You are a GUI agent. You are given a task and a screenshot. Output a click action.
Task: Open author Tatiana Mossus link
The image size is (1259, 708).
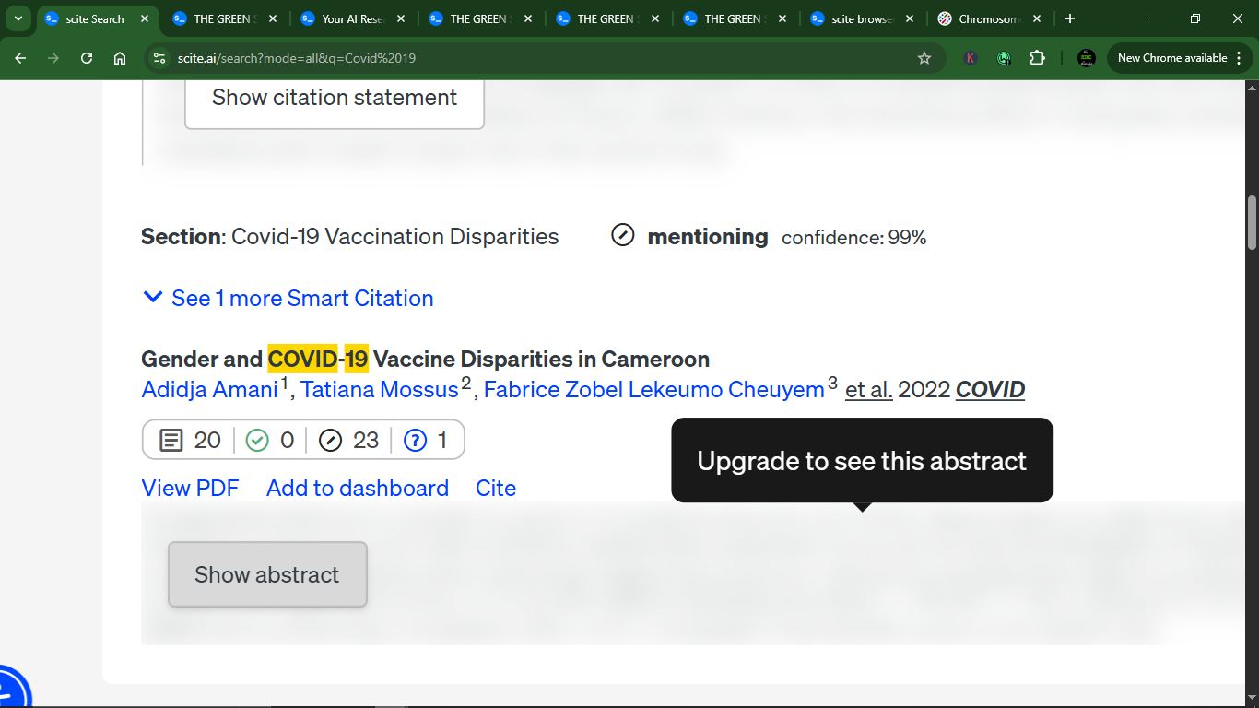pos(380,390)
